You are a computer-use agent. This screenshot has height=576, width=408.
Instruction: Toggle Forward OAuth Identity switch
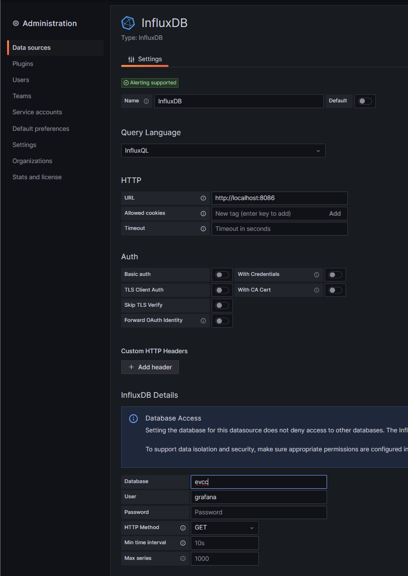[x=222, y=320]
